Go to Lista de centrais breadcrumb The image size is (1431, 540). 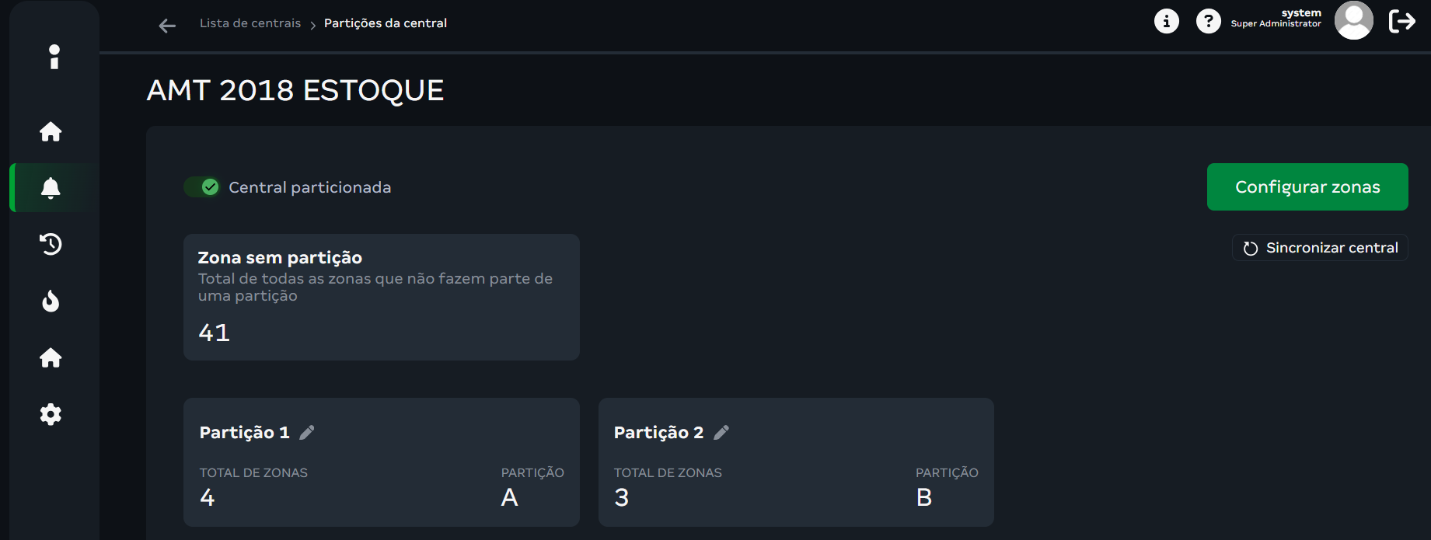(250, 23)
